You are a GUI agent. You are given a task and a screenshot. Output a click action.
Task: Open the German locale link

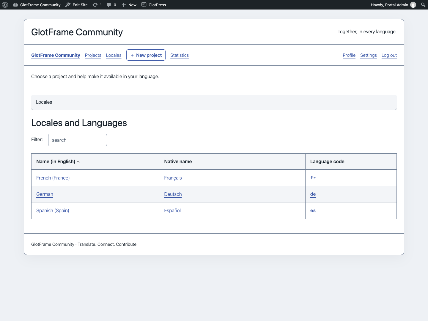tap(45, 194)
